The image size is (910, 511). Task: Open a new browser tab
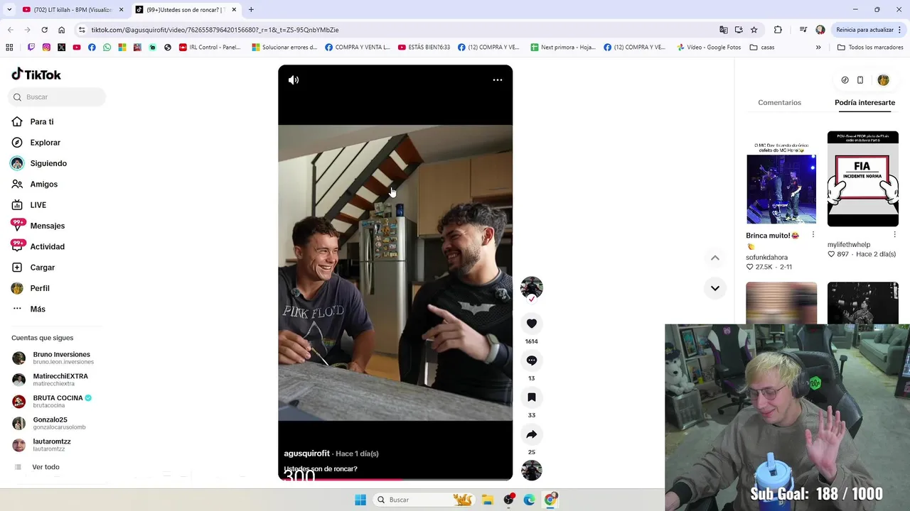251,10
